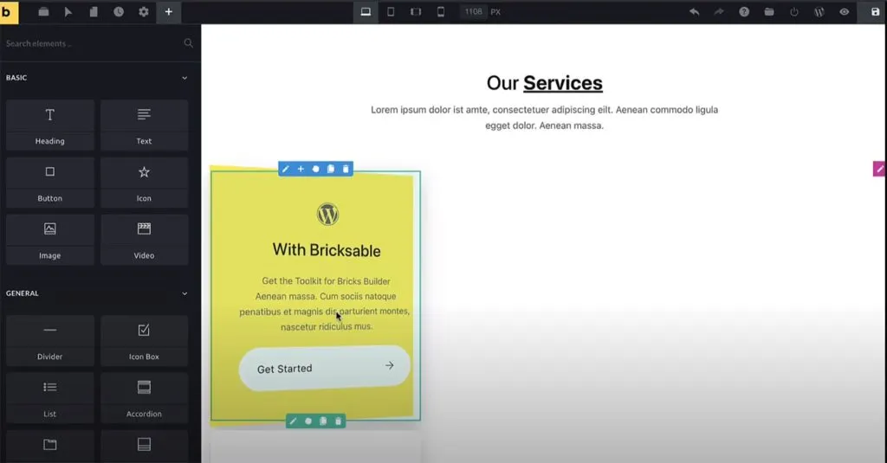Add a Divider element
This screenshot has width=887, height=463.
(49, 341)
